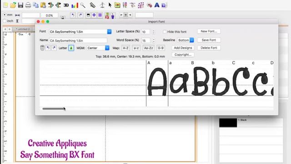Click the Name field CA SaySomething 1.5in
The width and height of the screenshot is (291, 164).
point(78,41)
